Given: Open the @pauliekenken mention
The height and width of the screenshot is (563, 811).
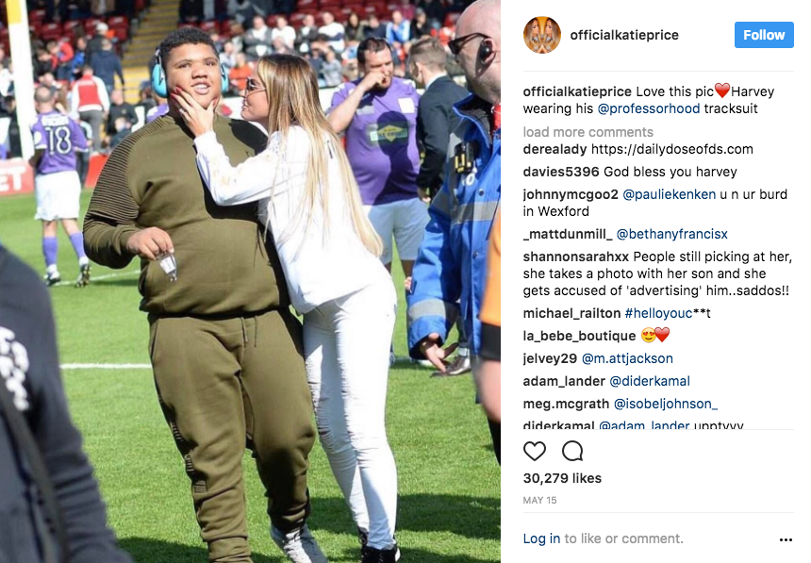Looking at the screenshot, I should (670, 194).
